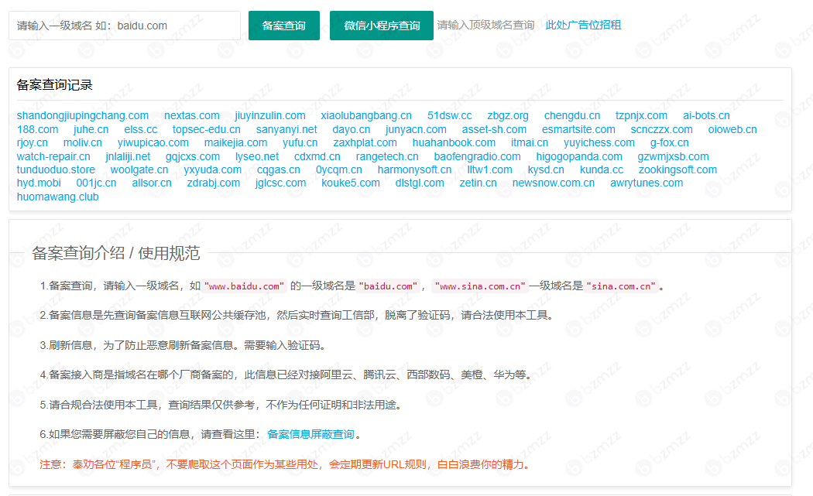813x496 pixels.
Task: Click the 备案查询 green button
Action: (283, 26)
